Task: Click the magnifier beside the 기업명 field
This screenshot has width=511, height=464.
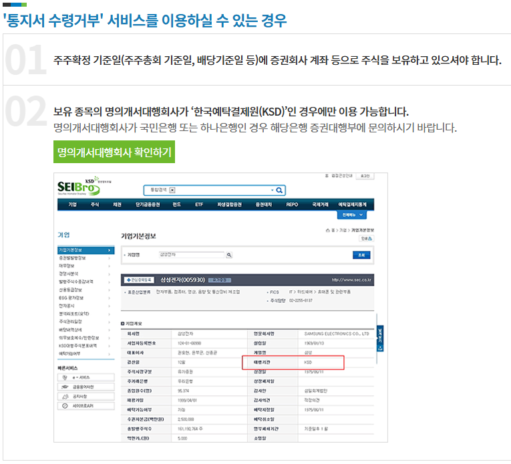Action: 229,255
